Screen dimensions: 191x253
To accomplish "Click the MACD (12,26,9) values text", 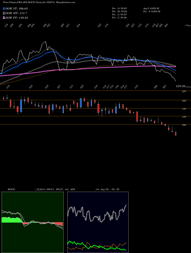I will coord(52,189).
